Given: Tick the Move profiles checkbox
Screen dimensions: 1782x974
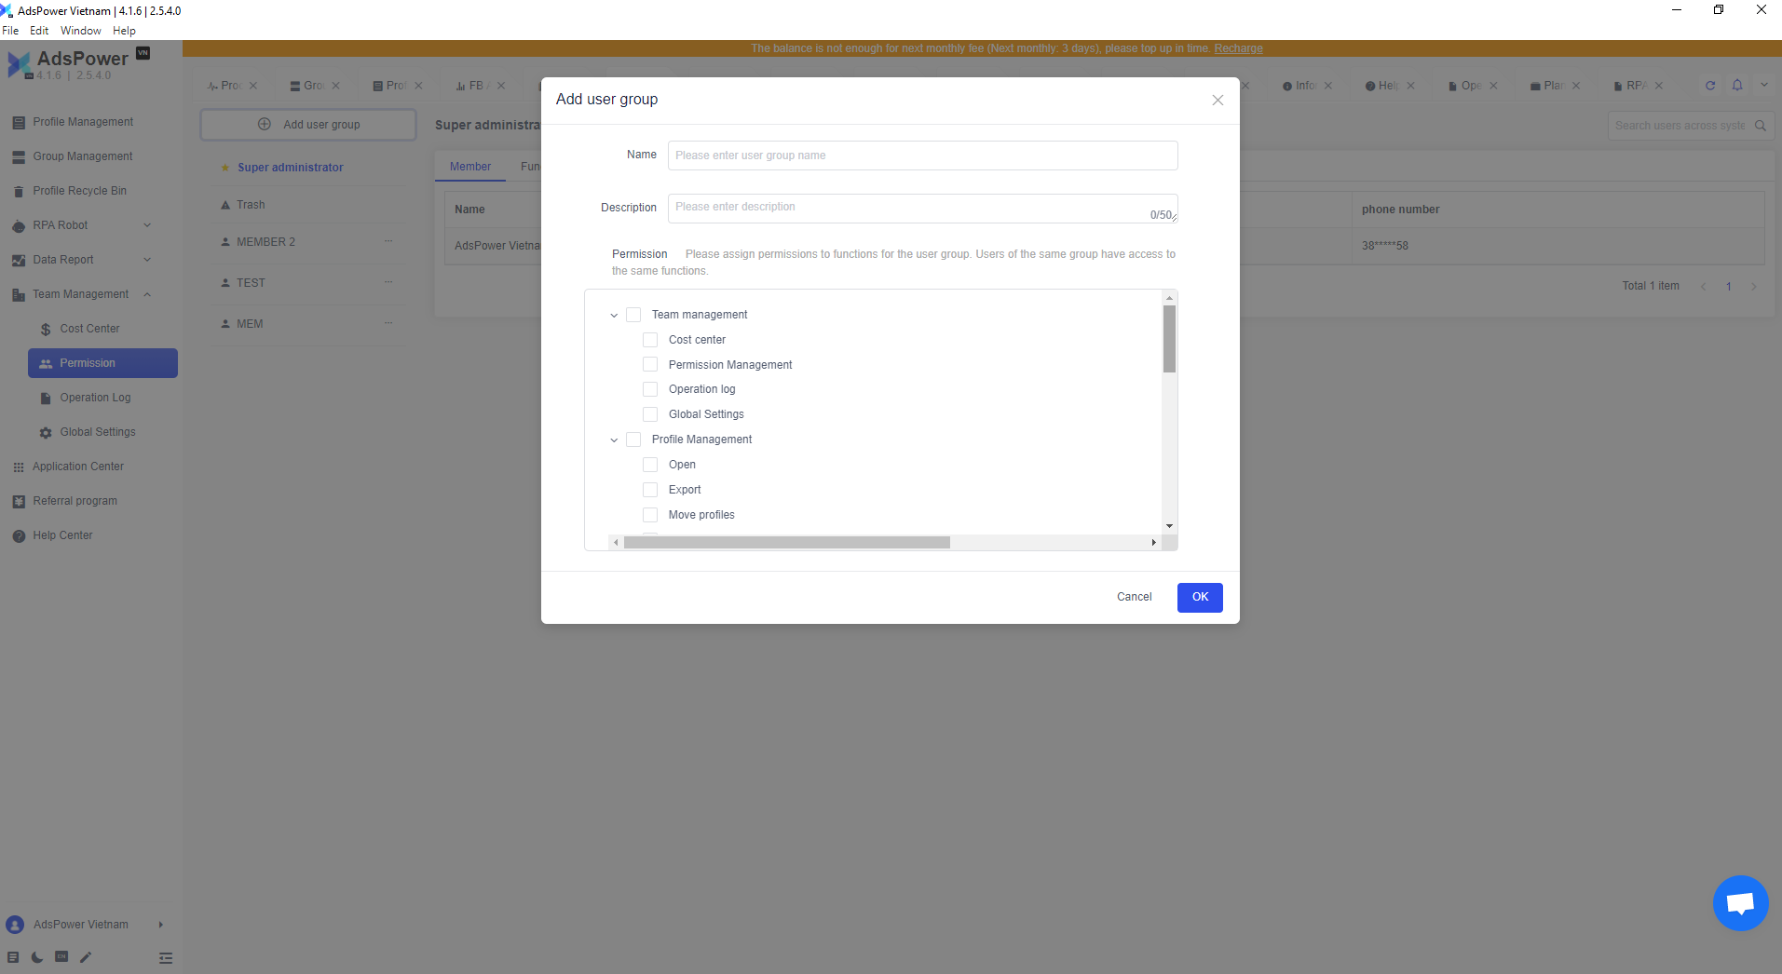Looking at the screenshot, I should (650, 515).
